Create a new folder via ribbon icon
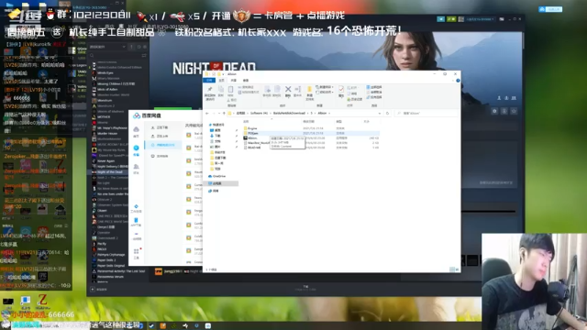 pos(310,93)
